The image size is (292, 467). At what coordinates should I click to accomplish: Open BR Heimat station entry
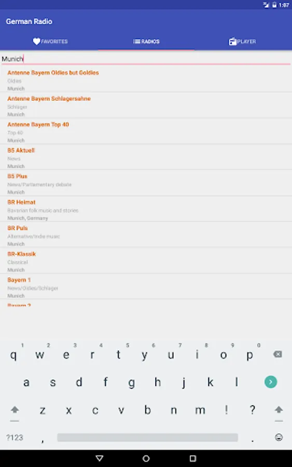(146, 210)
